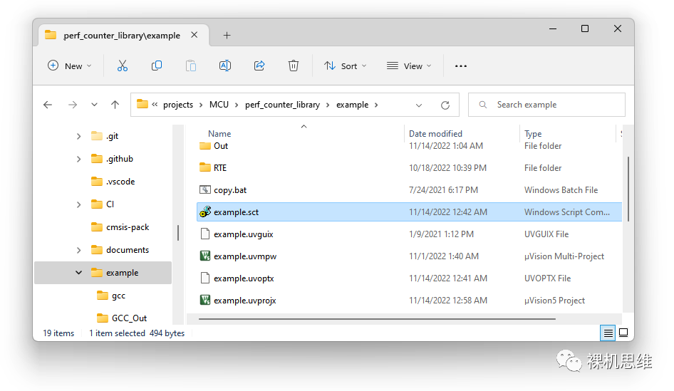This screenshot has height=391, width=674.
Task: Collapse the example folder in tree
Action: 78,273
